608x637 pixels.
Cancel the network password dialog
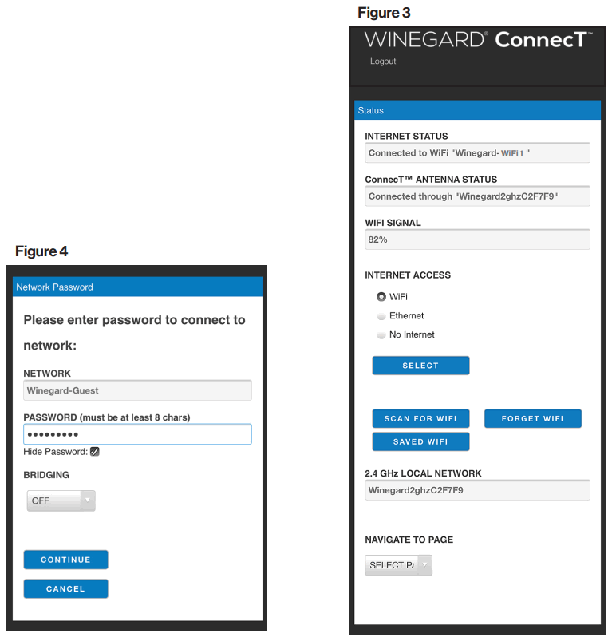coord(65,589)
